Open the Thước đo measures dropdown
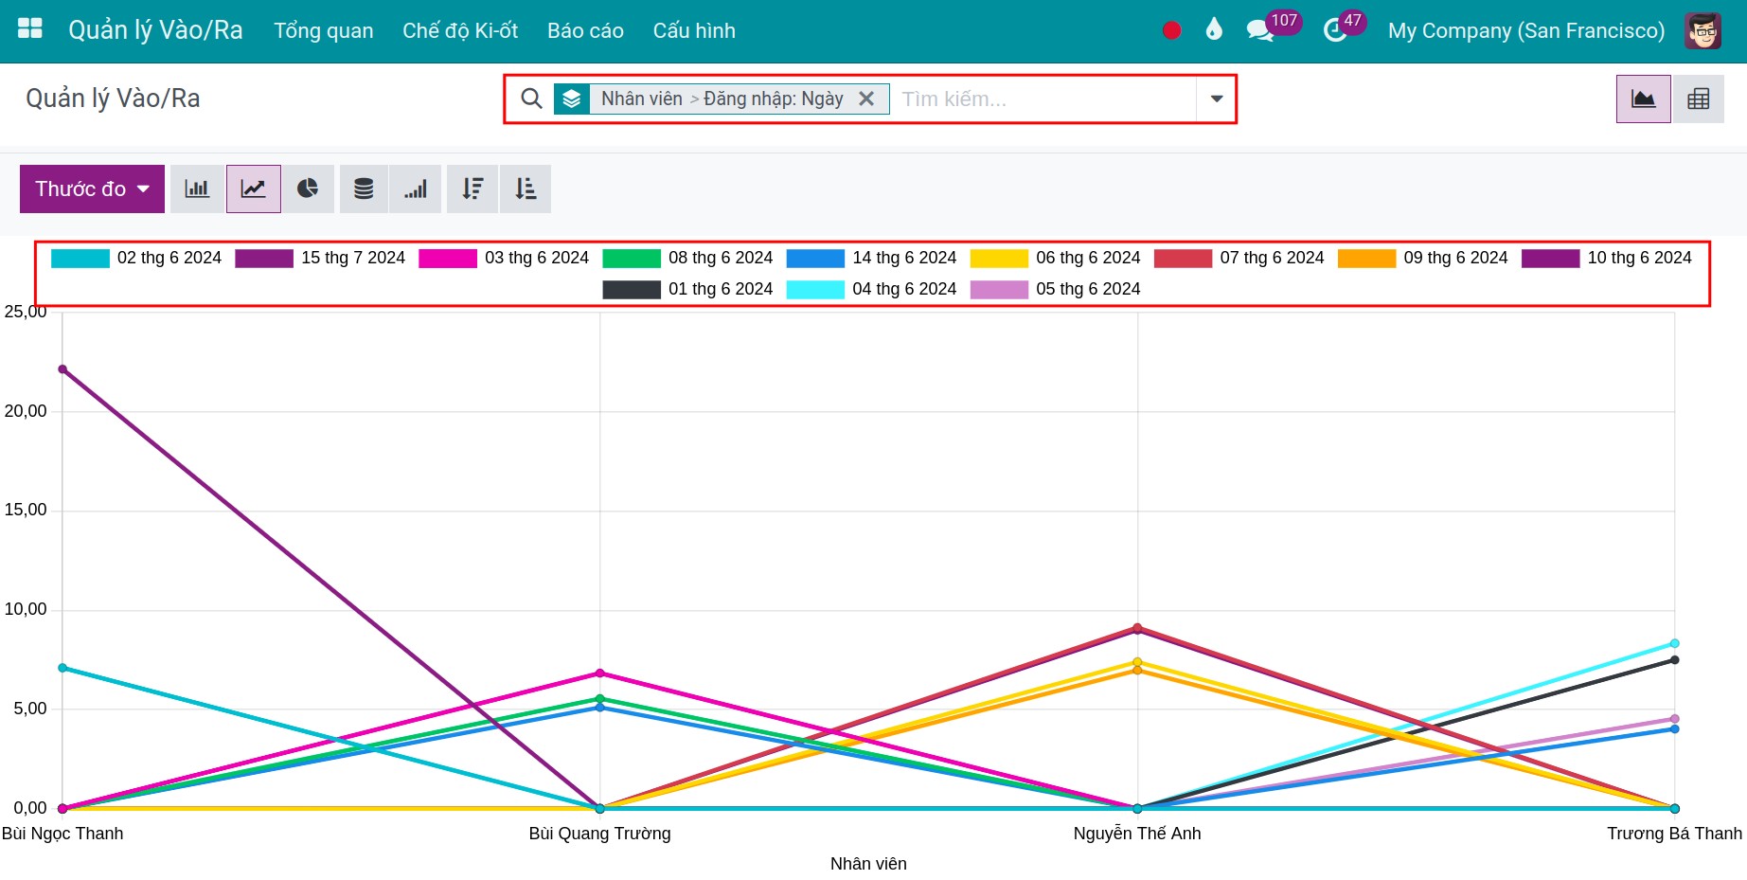The height and width of the screenshot is (880, 1747). tap(92, 189)
